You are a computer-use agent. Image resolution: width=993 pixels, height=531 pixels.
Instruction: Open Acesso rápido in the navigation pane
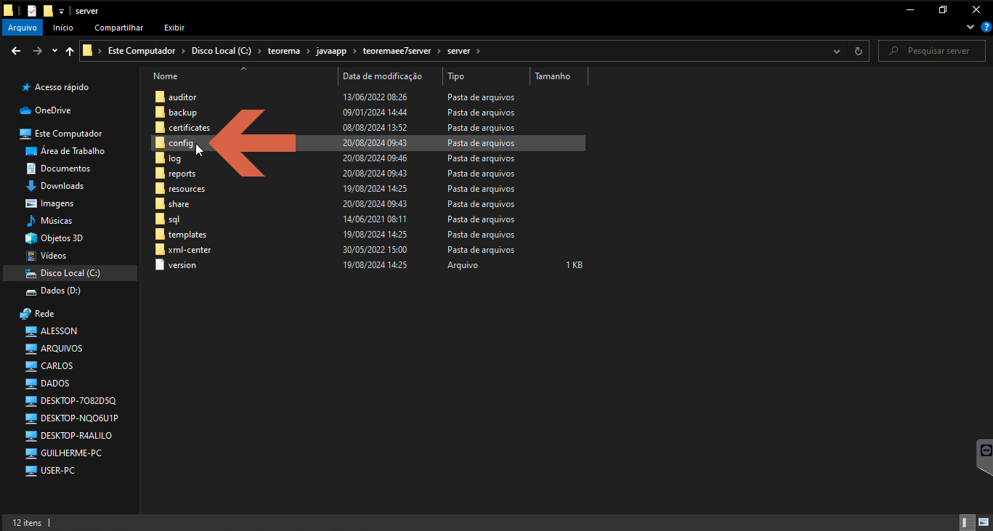click(x=61, y=87)
